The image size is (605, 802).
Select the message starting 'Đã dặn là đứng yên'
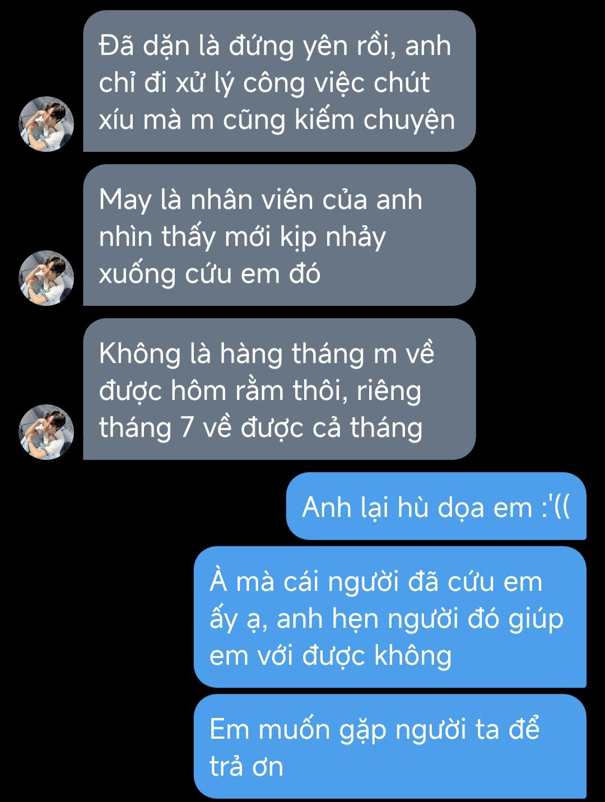click(x=280, y=81)
